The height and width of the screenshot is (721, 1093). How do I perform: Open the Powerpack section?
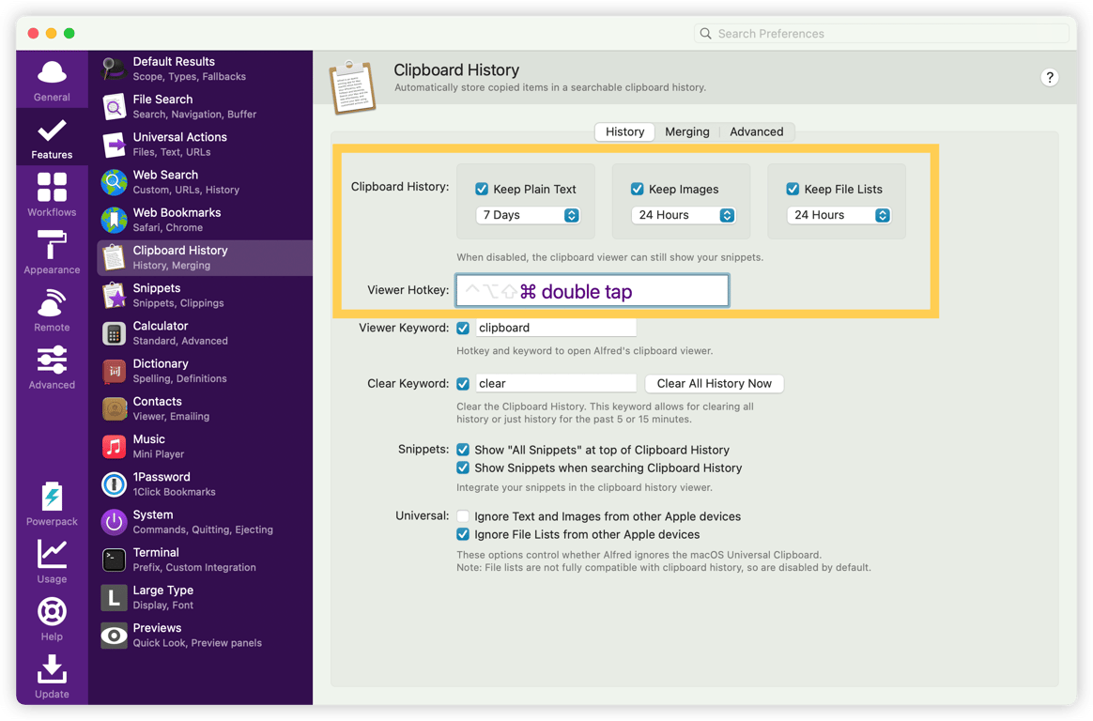coord(53,503)
